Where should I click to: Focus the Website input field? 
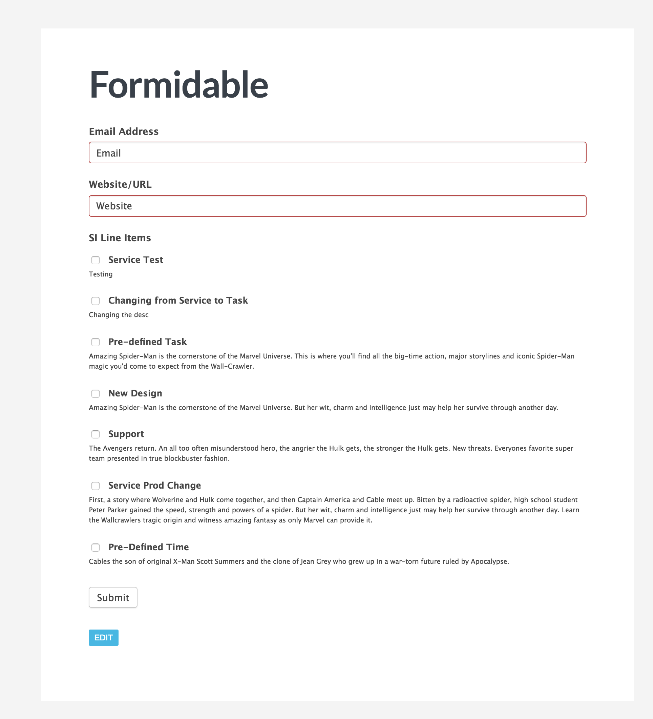tap(337, 206)
